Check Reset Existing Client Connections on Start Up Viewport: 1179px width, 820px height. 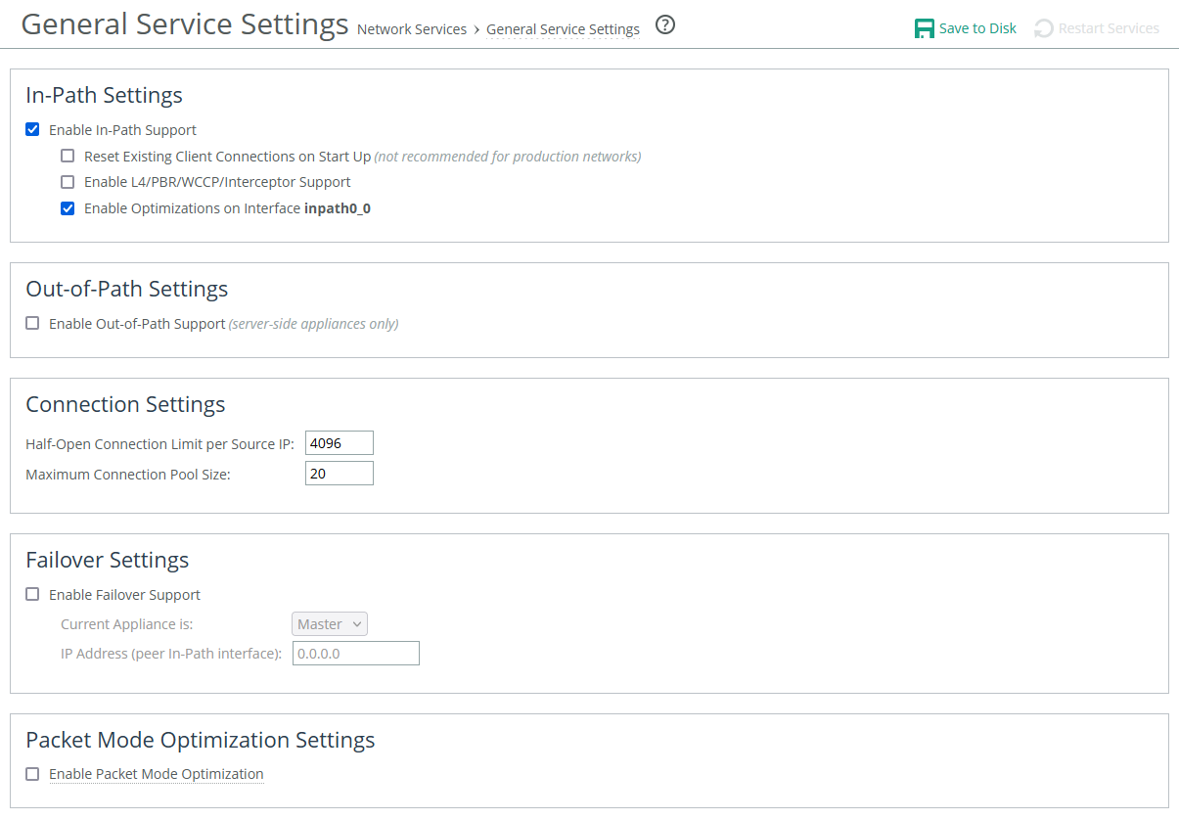68,156
